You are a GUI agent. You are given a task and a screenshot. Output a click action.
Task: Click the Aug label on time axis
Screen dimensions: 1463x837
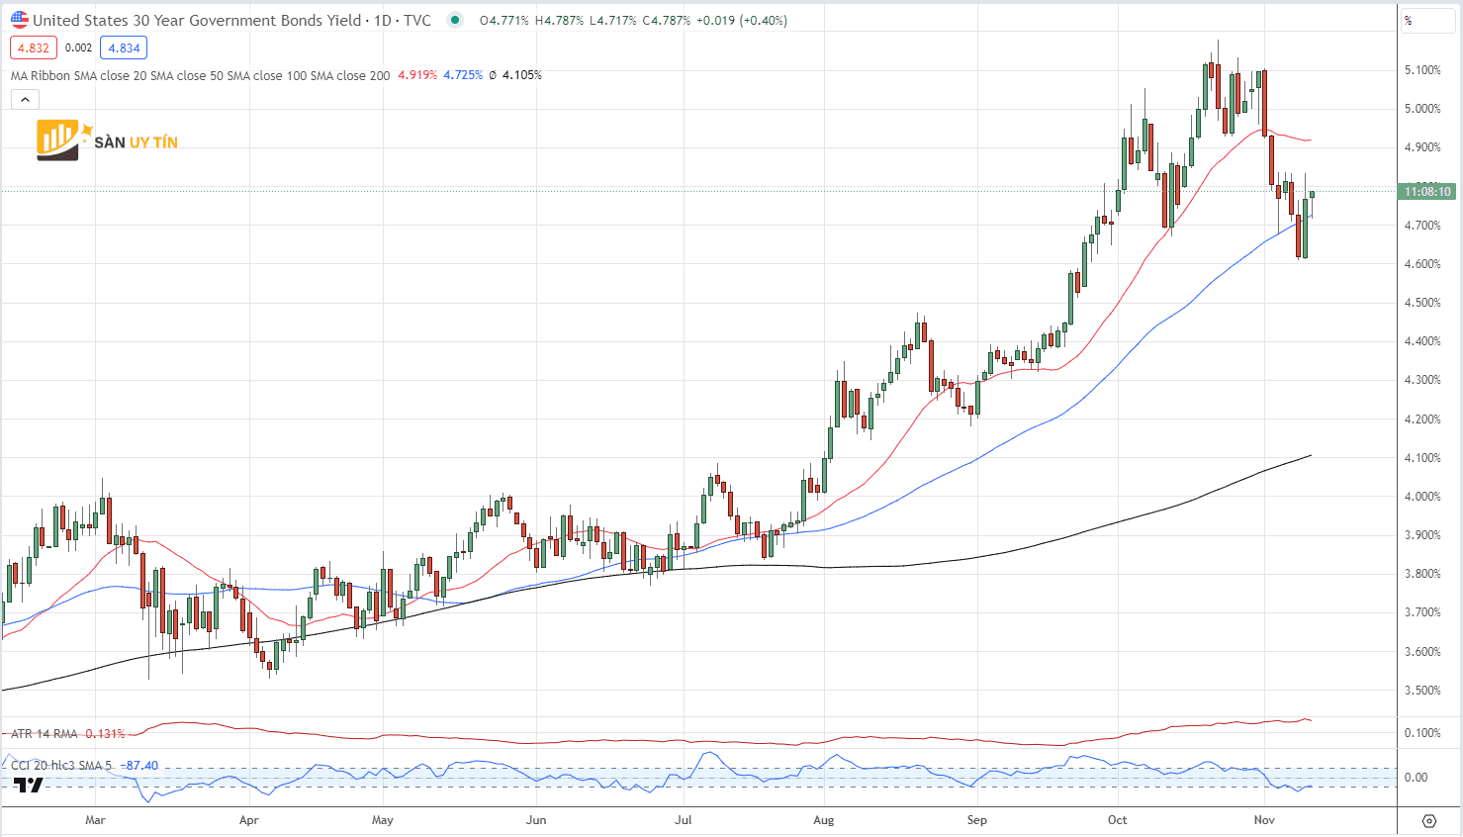tap(823, 820)
